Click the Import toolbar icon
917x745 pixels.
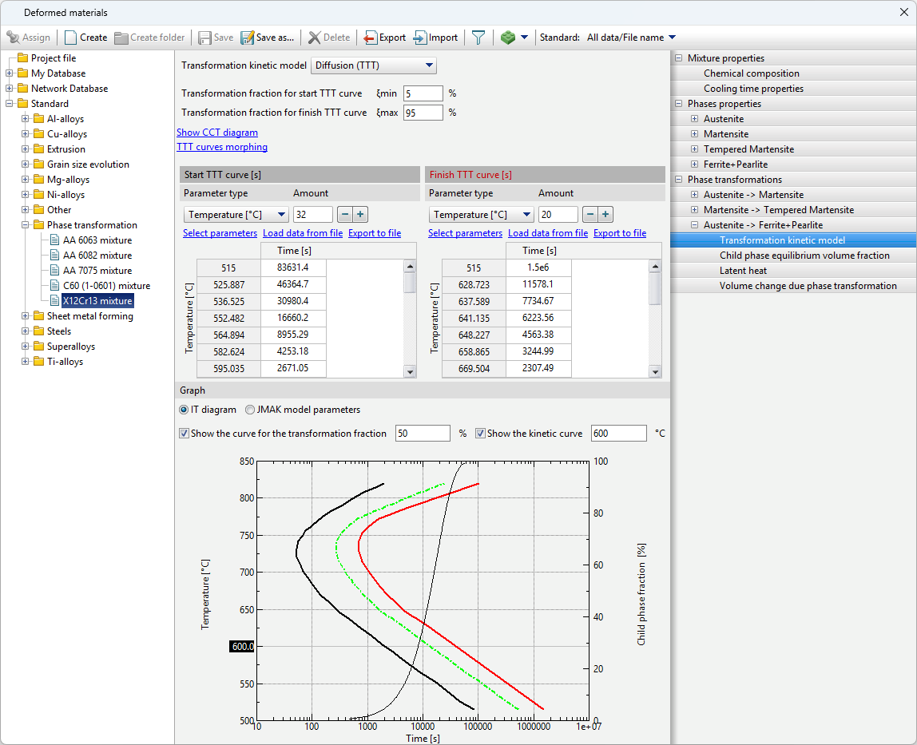(420, 38)
